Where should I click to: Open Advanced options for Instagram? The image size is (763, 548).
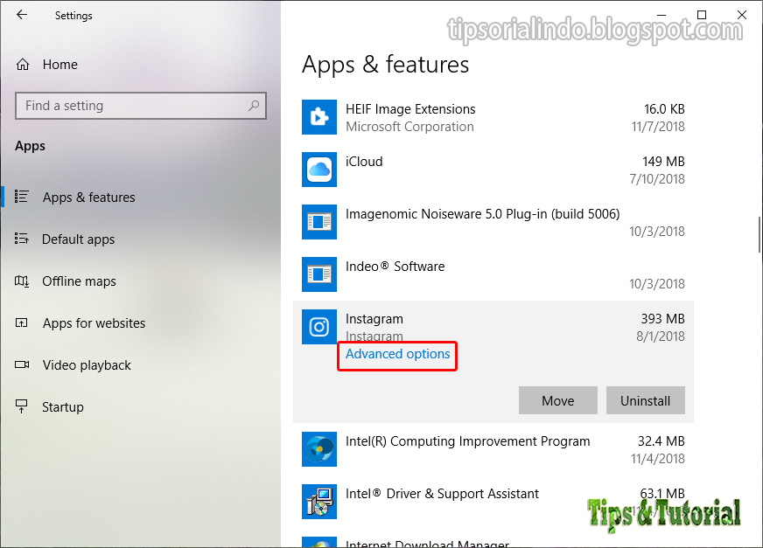[397, 354]
